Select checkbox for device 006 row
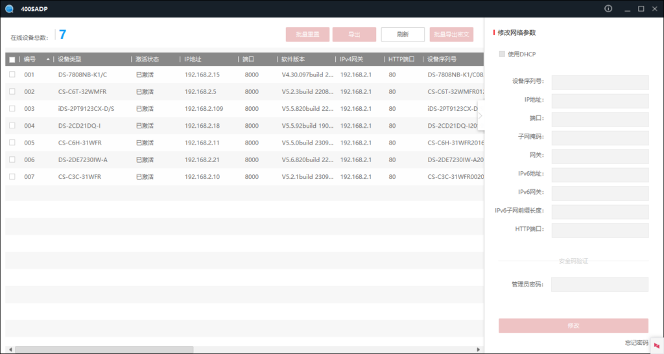Screen dimensions: 664x354 click(x=12, y=159)
